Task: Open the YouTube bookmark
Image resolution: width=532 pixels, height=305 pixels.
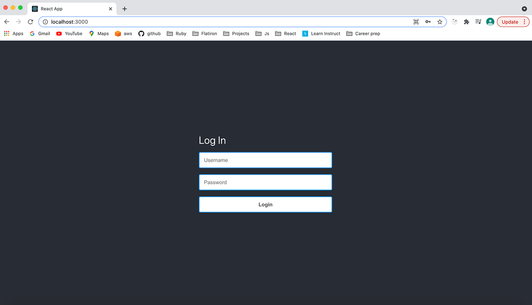Action: coord(69,33)
